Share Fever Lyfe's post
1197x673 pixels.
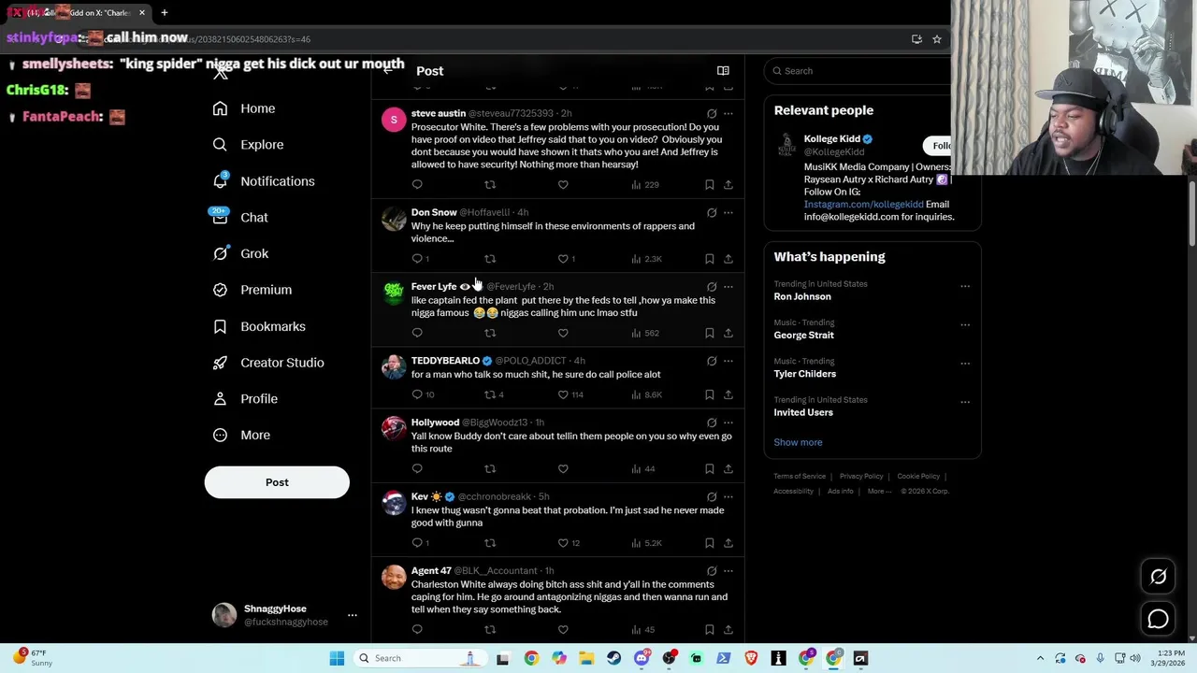[728, 333]
